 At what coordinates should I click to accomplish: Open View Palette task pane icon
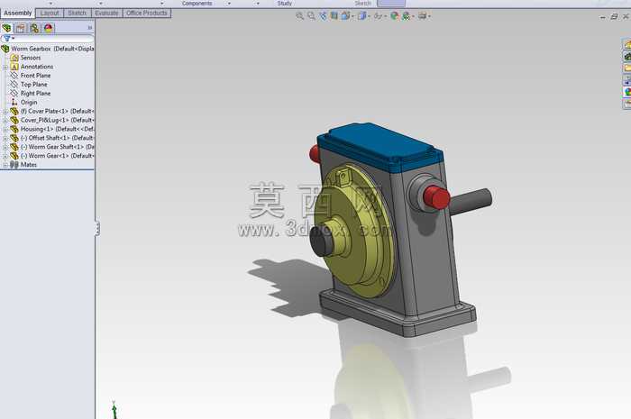click(x=627, y=80)
